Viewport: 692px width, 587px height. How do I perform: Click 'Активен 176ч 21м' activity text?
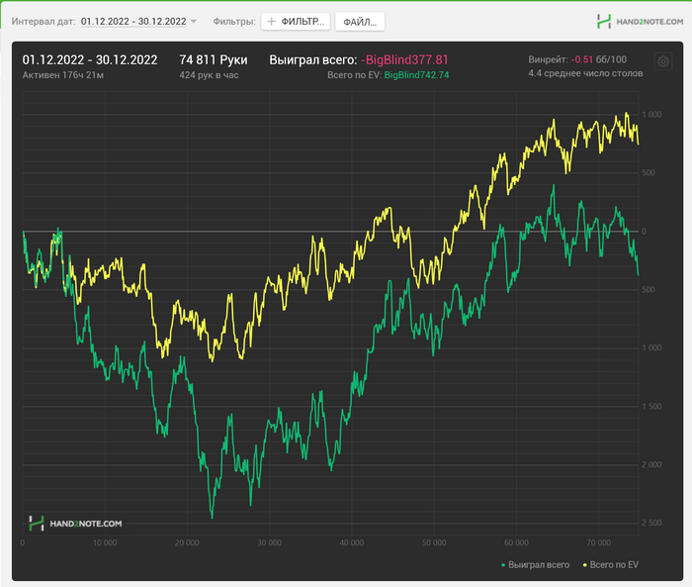pyautogui.click(x=63, y=75)
